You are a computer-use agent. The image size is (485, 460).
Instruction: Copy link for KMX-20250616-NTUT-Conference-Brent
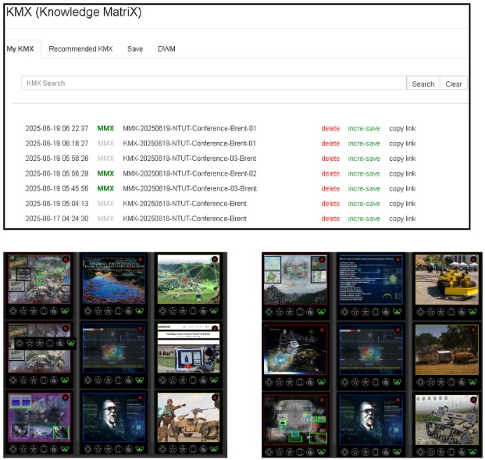coord(402,219)
